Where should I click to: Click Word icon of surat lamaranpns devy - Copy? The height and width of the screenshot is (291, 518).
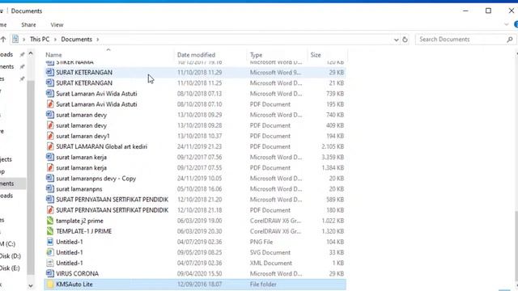(50, 178)
